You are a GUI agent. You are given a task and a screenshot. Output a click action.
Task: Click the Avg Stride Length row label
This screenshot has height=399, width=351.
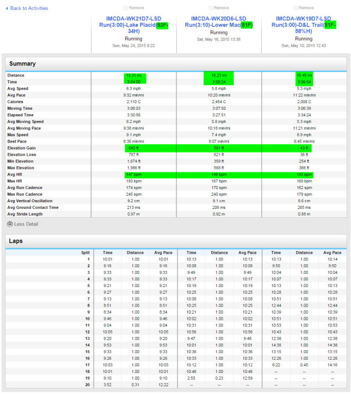(24, 214)
